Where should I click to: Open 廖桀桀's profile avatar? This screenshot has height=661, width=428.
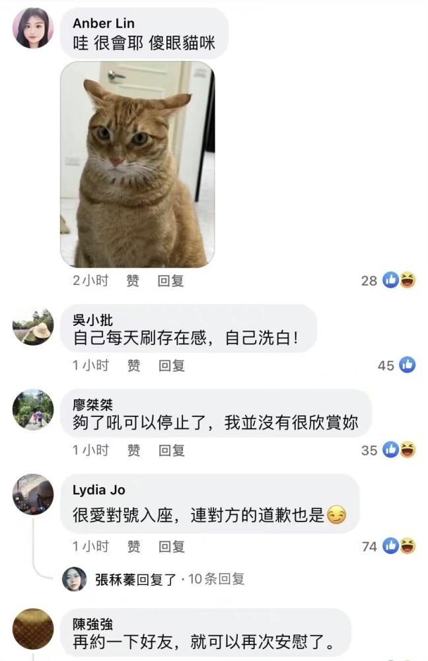point(33,409)
